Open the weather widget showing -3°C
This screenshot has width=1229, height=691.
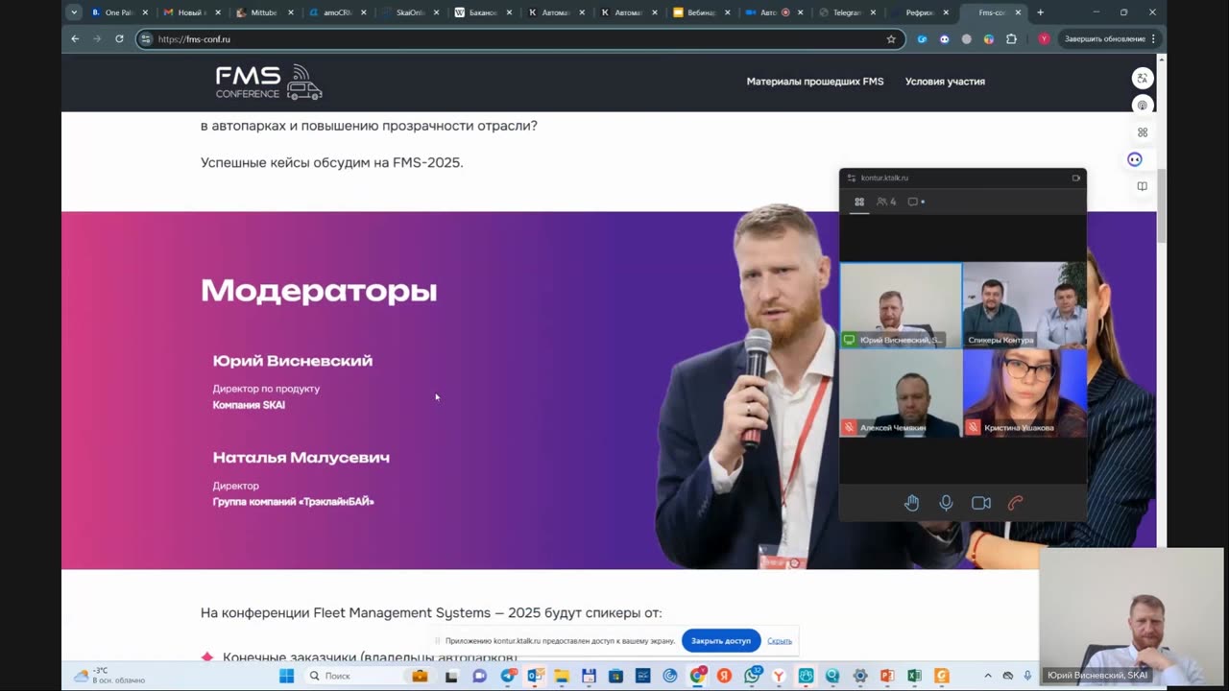pyautogui.click(x=109, y=676)
